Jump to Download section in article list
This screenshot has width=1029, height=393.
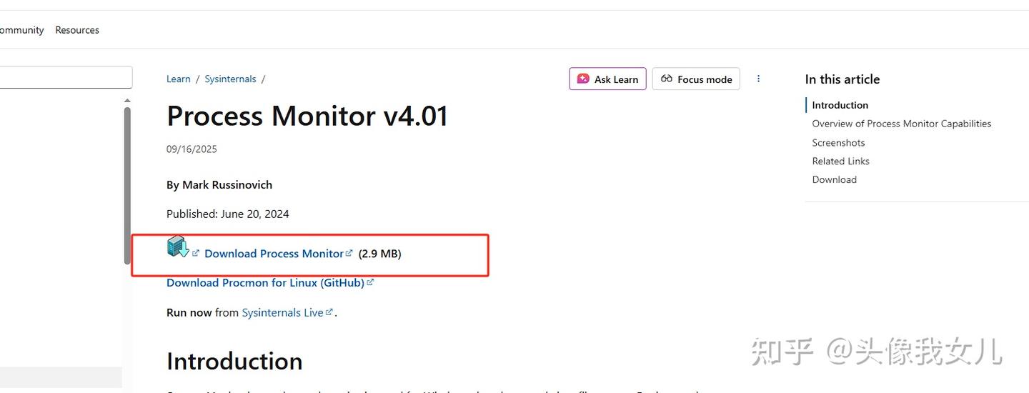[835, 179]
